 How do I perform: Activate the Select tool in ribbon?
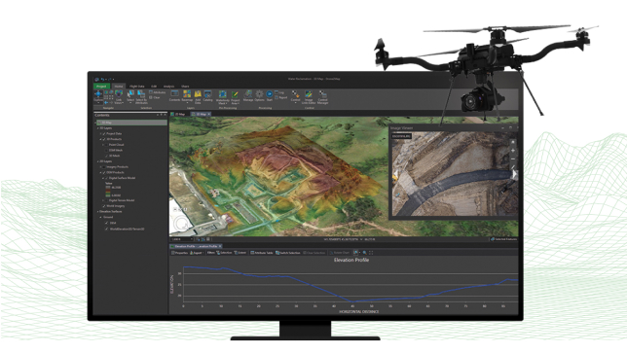pyautogui.click(x=130, y=96)
